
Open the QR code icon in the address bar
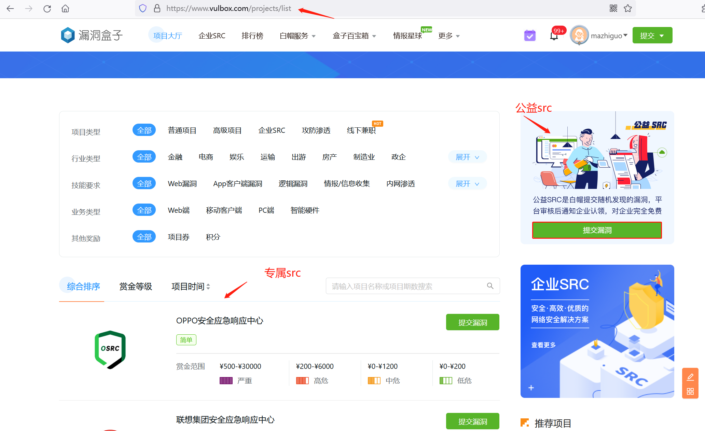[613, 8]
